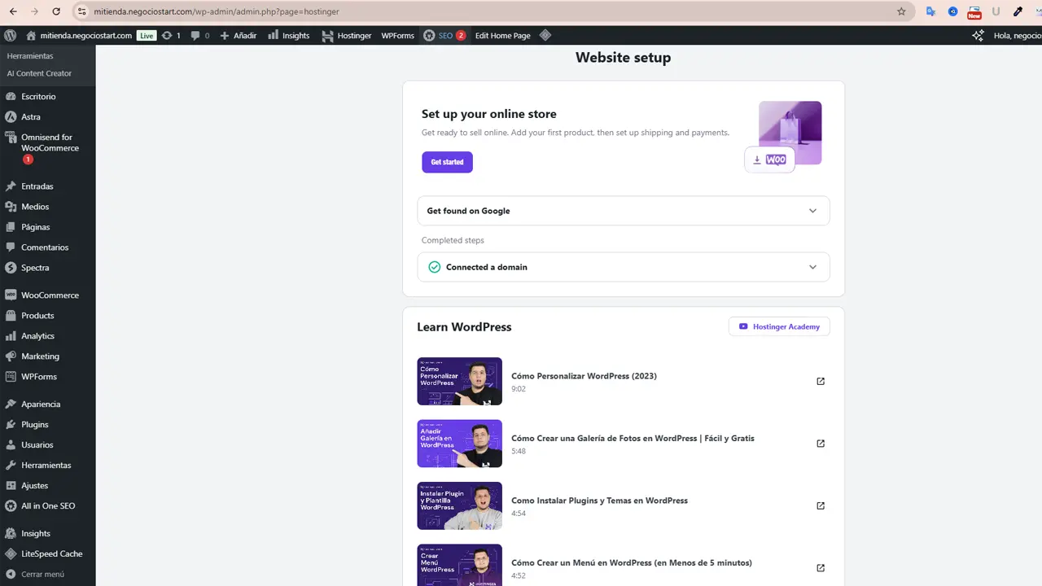Click the Insights bar-chart icon in admin bar

pos(274,35)
